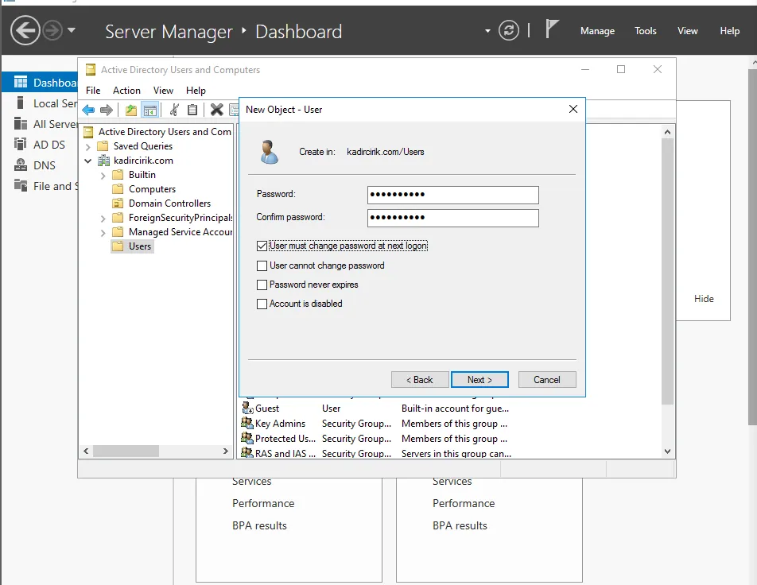This screenshot has height=585, width=757.
Task: Open Server Manager's View menu
Action: coord(688,31)
